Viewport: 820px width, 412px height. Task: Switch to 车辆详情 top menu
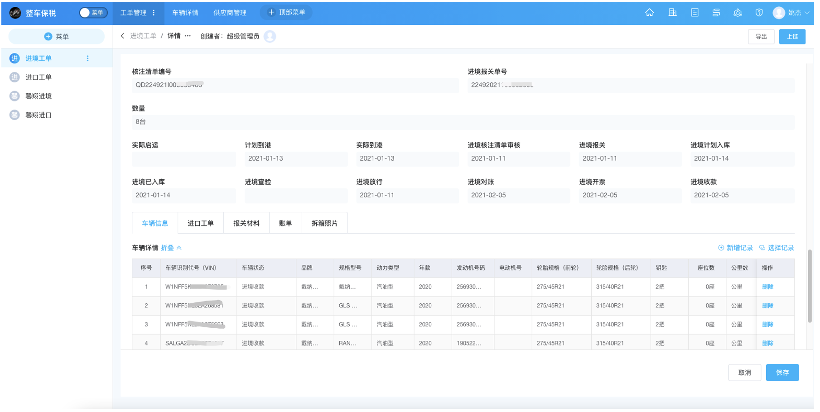(x=185, y=13)
